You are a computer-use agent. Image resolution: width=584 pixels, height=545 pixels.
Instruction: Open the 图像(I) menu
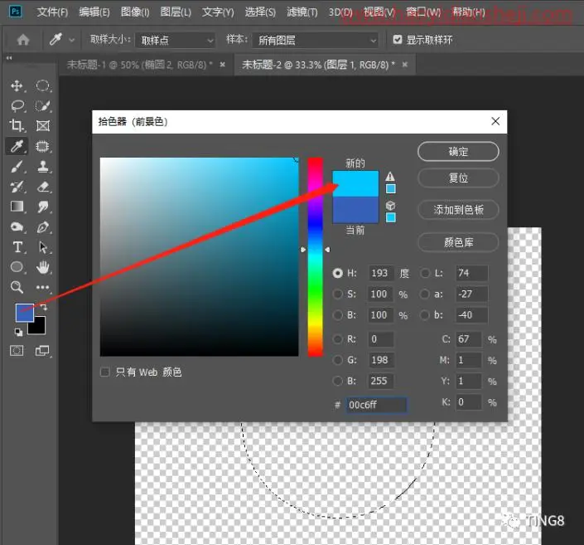pos(135,12)
